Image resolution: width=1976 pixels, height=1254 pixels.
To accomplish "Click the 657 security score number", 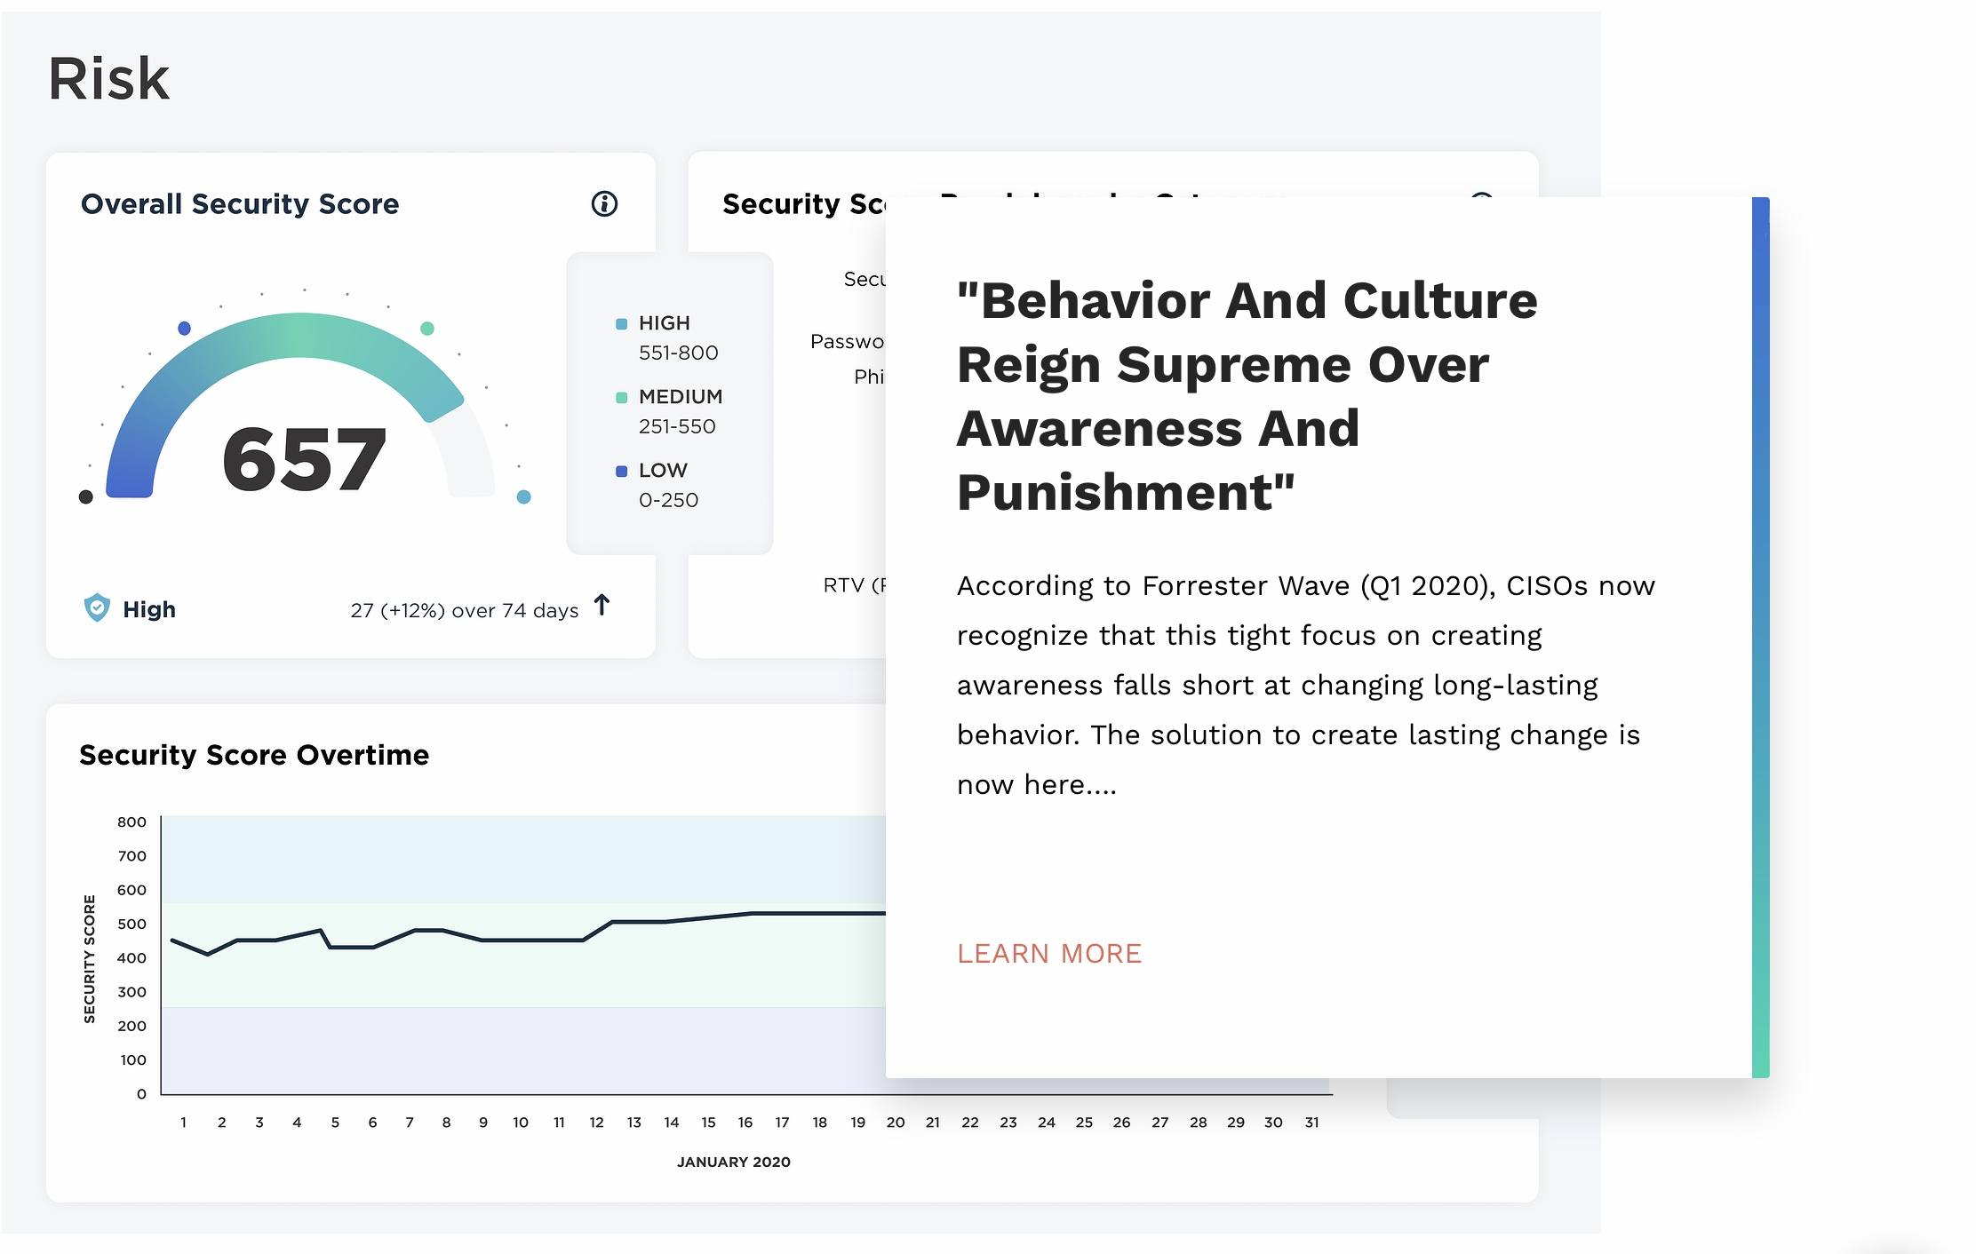I will tap(304, 459).
